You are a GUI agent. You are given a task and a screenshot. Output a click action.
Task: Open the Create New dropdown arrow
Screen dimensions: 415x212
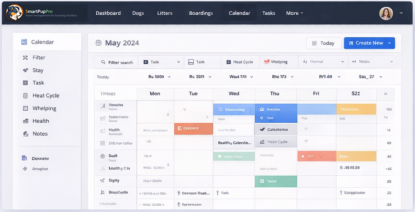pos(389,43)
